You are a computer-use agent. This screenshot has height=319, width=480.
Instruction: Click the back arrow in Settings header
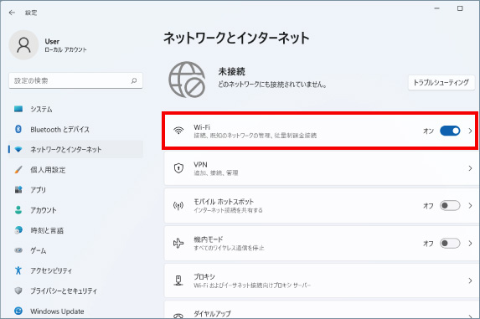coord(12,13)
